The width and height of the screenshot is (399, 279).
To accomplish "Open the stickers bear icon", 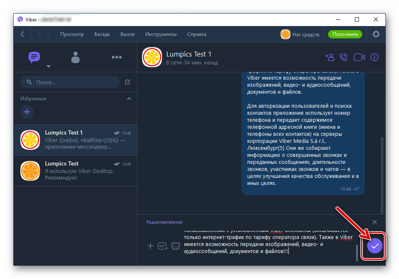I will point(176,246).
